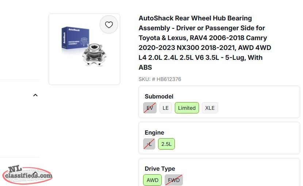This screenshot has height=186, width=303.
Task: Click the blue AutoShack box in image
Action: (x=75, y=38)
